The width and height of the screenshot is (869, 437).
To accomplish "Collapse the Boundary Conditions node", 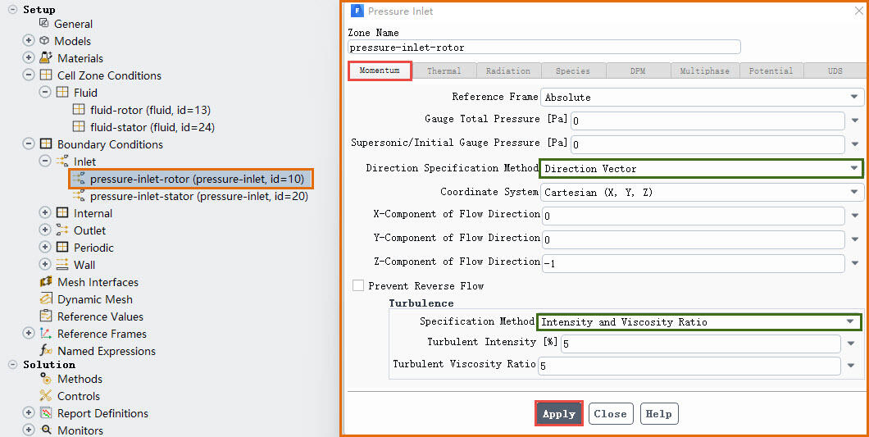I will [x=29, y=144].
